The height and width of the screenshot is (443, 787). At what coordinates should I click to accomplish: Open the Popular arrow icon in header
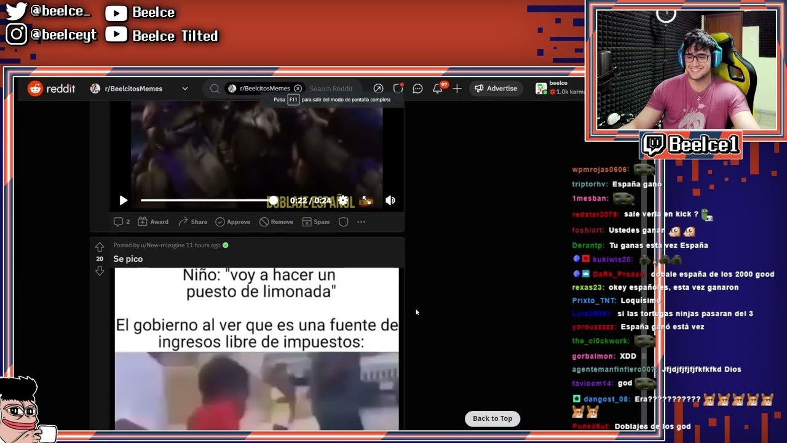click(378, 89)
